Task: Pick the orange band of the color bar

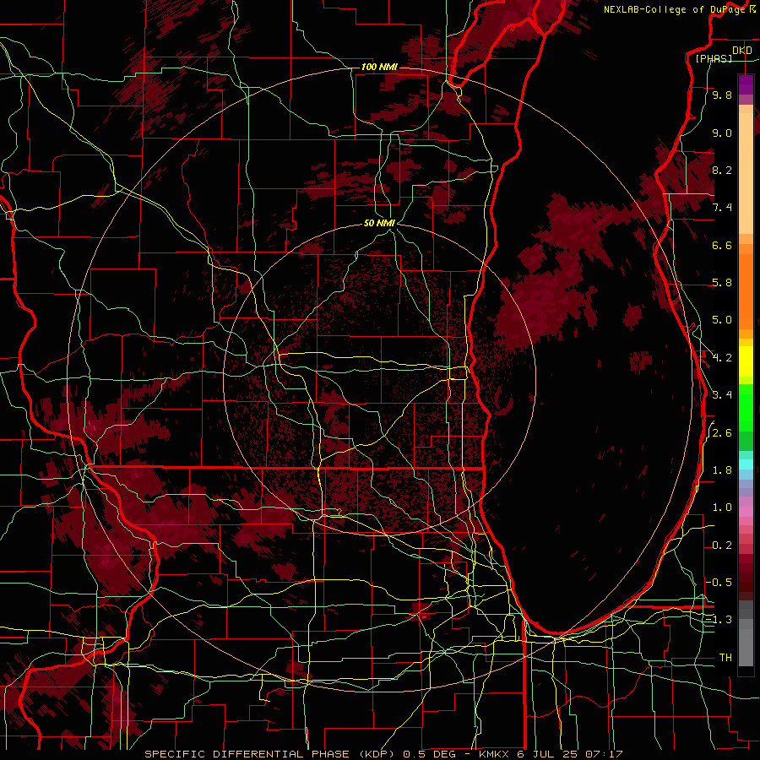Action: tap(746, 290)
